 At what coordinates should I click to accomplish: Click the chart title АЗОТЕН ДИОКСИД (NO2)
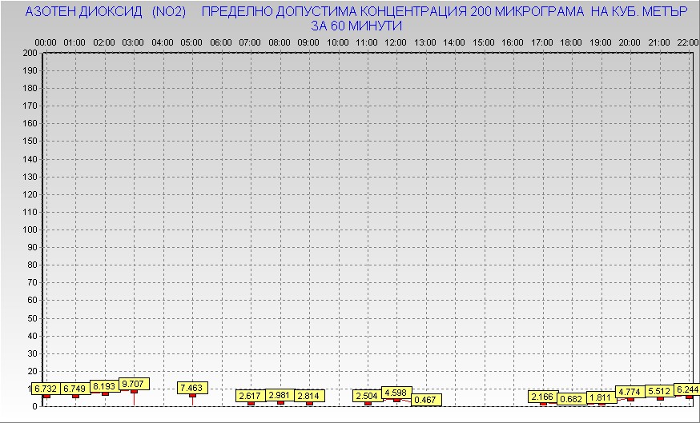[106, 13]
